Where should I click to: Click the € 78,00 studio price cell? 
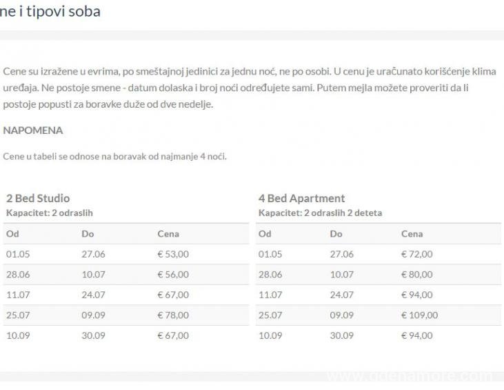tap(173, 315)
